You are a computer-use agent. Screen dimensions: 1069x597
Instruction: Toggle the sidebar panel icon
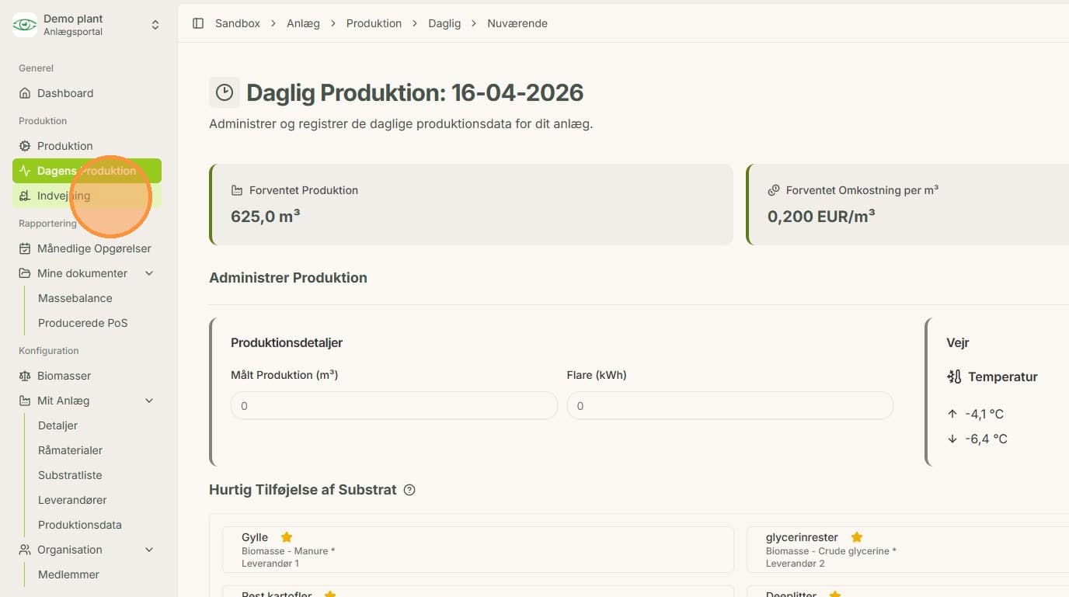coord(198,23)
